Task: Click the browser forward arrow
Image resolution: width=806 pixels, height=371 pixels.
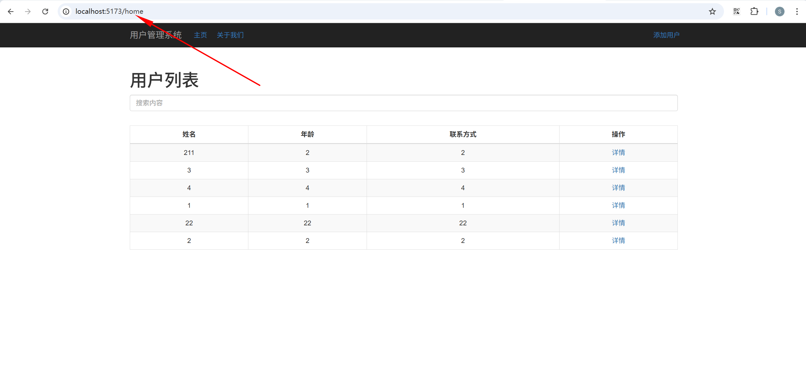Action: click(x=28, y=12)
